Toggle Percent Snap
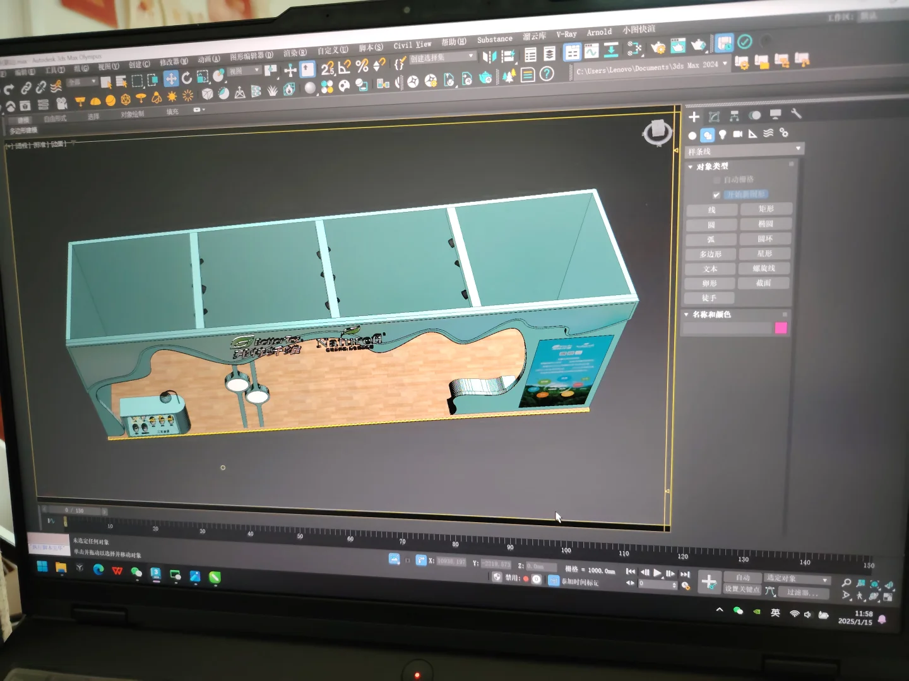 [362, 66]
